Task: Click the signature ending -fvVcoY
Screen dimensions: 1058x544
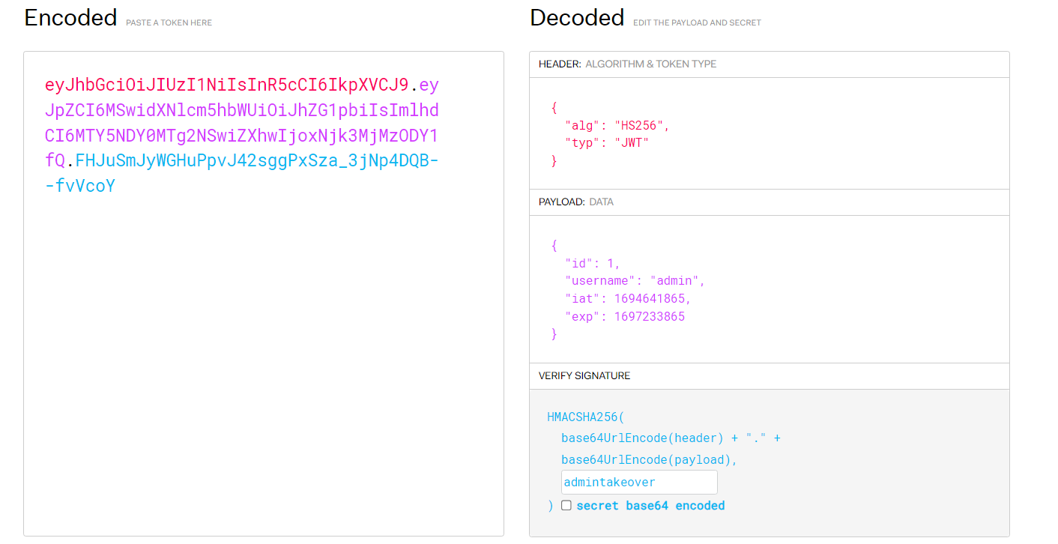Action: (80, 187)
